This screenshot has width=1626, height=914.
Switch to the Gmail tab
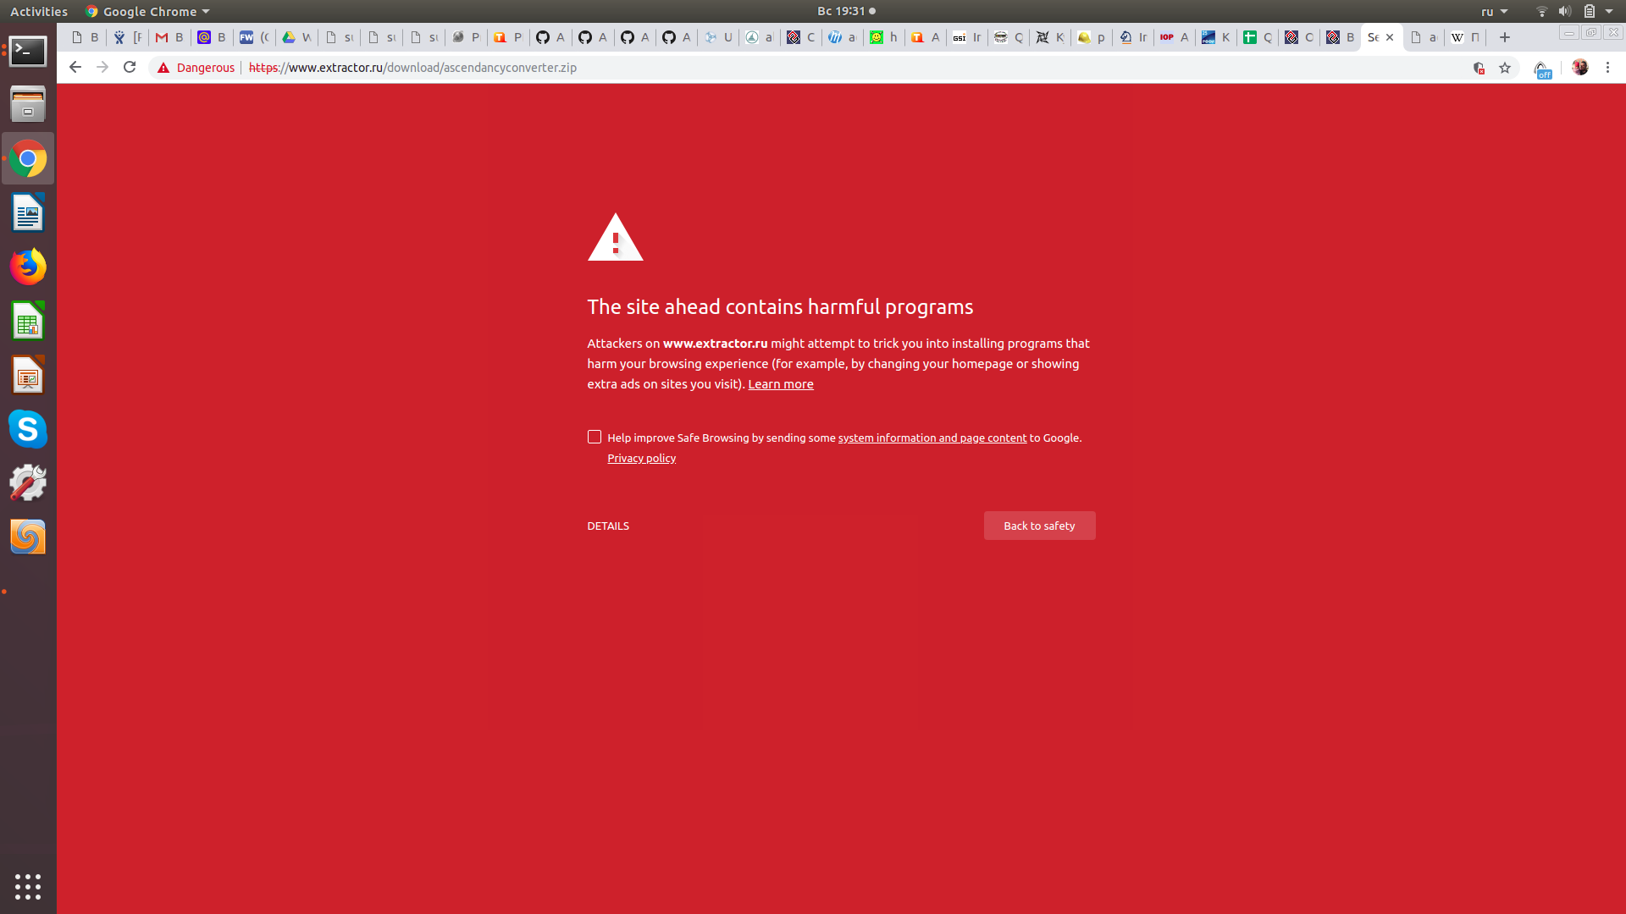pos(169,37)
